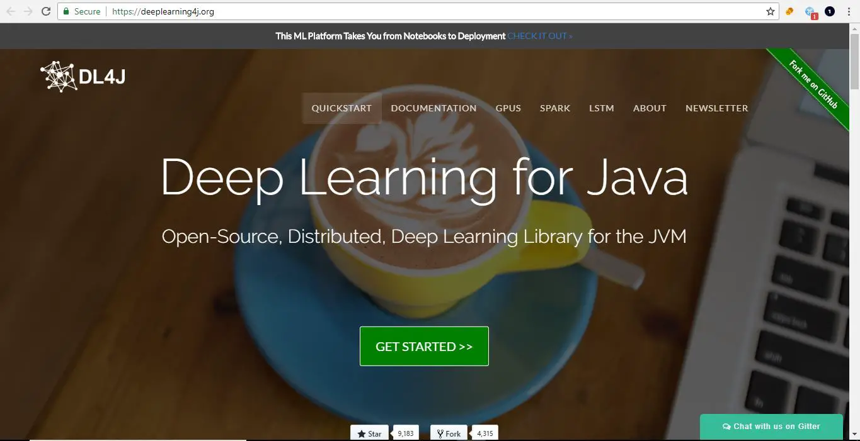Go to GPUS page
Image resolution: width=860 pixels, height=441 pixels.
(508, 108)
